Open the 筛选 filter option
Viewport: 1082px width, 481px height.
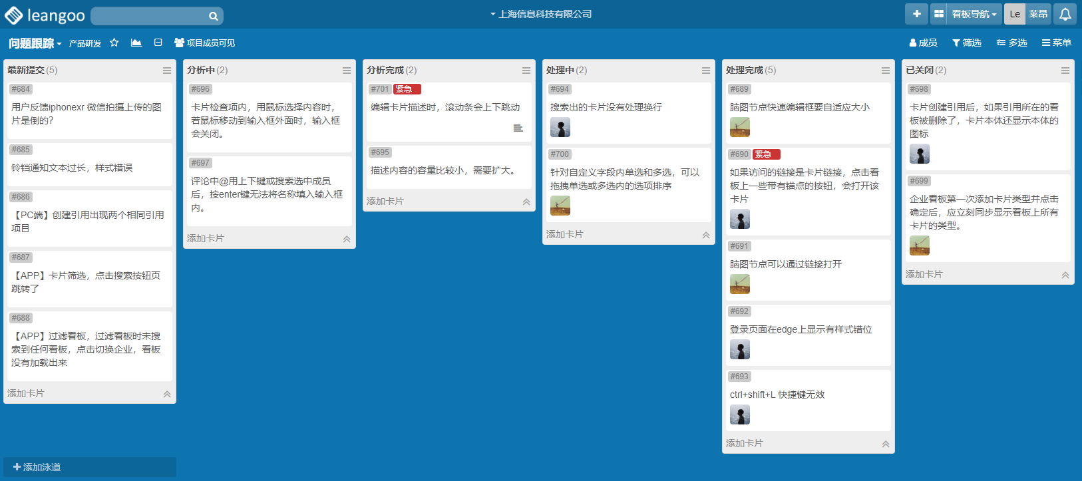tap(966, 43)
